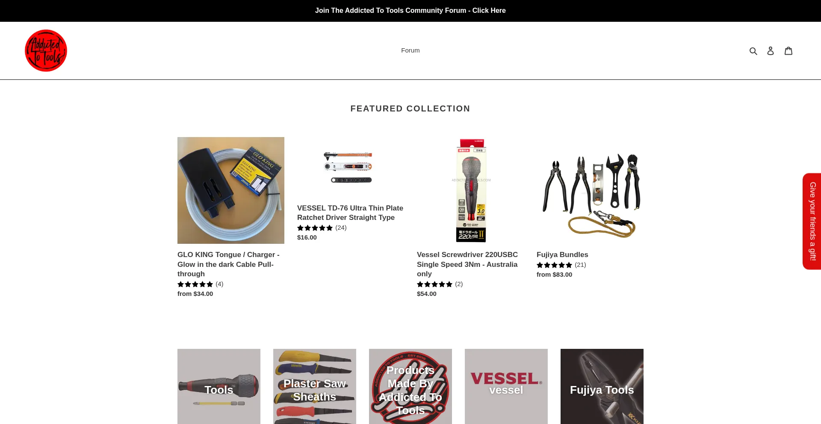Click the search magnifier icon

753,51
